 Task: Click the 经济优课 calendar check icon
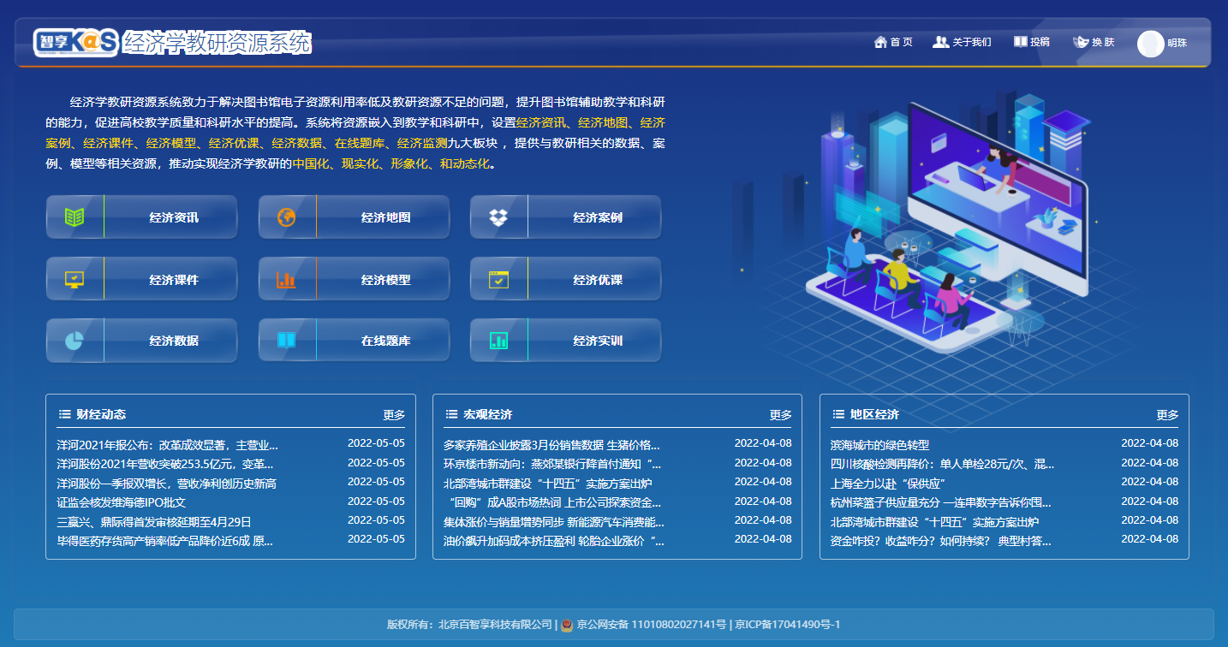(x=498, y=280)
